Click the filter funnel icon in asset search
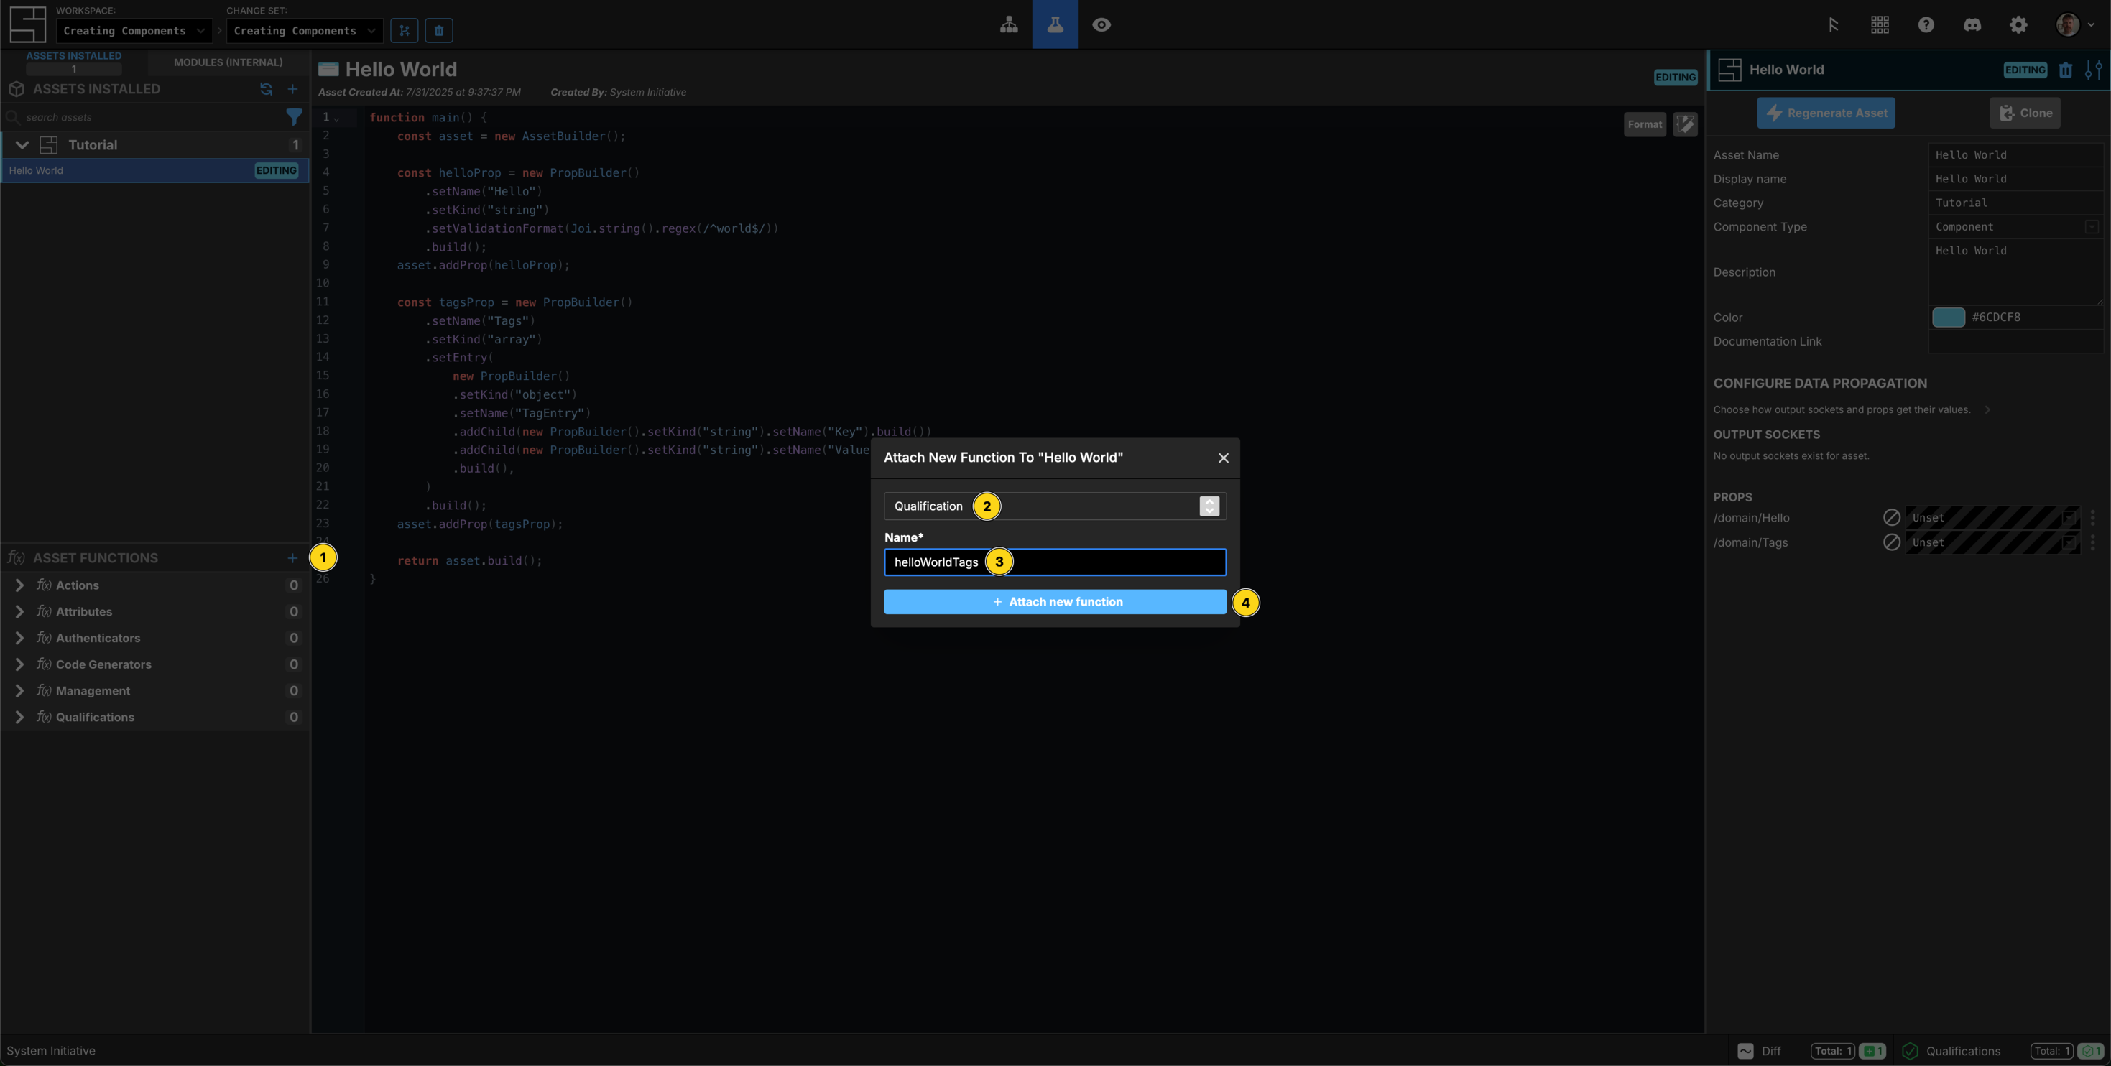The width and height of the screenshot is (2111, 1066). [293, 117]
